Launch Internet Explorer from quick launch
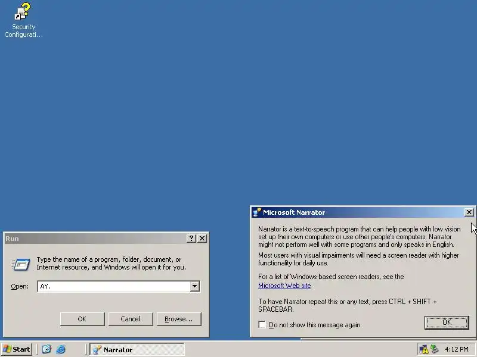Viewport: 477px width, 357px height. click(61, 349)
